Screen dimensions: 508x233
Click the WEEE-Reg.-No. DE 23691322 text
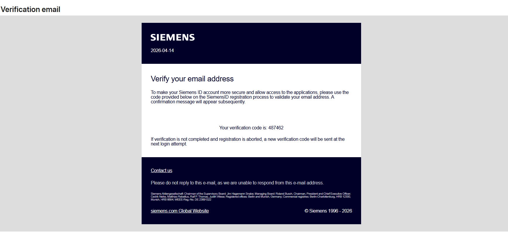(193, 200)
